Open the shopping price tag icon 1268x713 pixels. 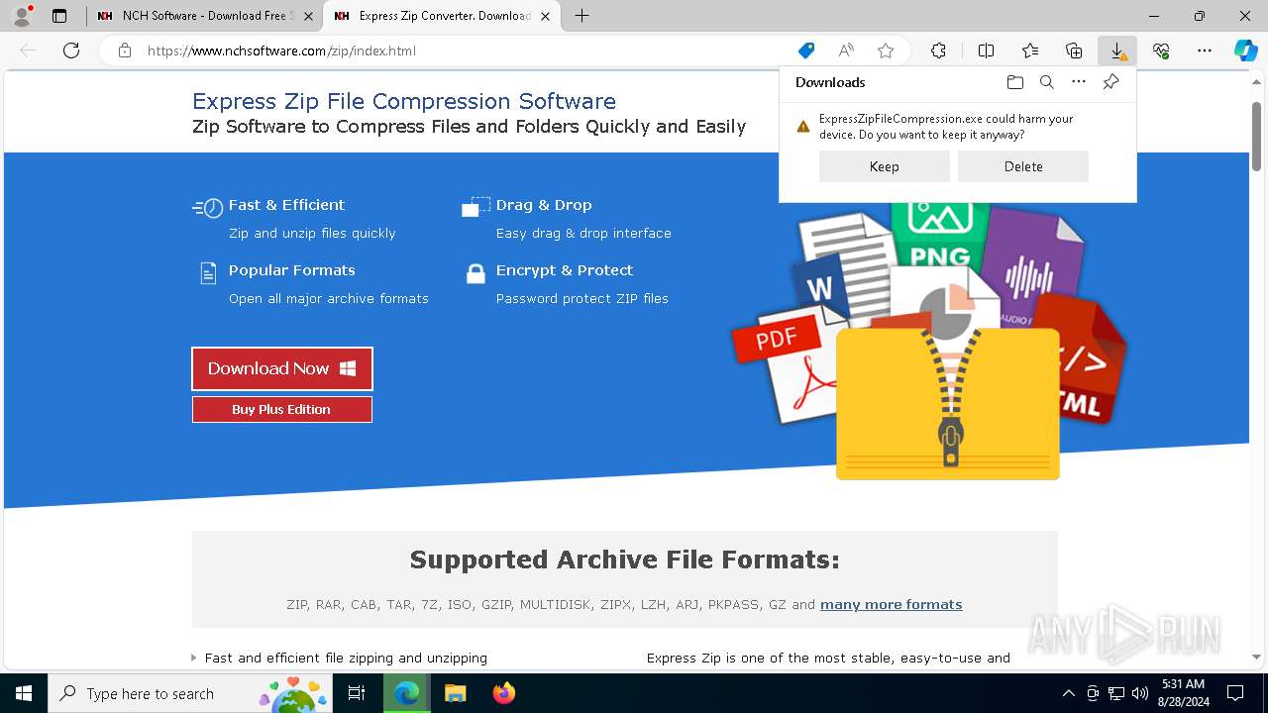[x=806, y=51]
